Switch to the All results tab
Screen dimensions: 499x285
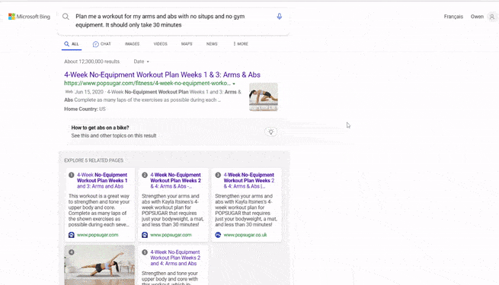[72, 44]
